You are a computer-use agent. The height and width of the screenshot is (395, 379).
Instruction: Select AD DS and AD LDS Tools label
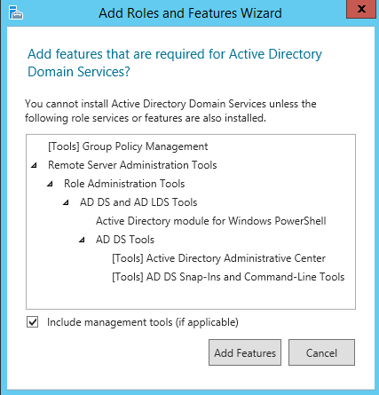138,202
